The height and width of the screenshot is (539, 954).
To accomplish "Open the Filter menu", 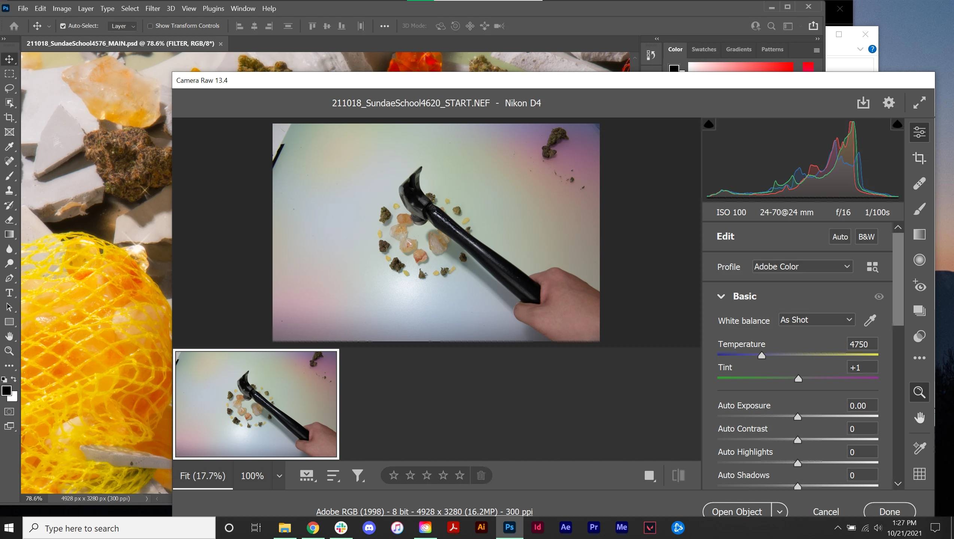I will (x=152, y=8).
